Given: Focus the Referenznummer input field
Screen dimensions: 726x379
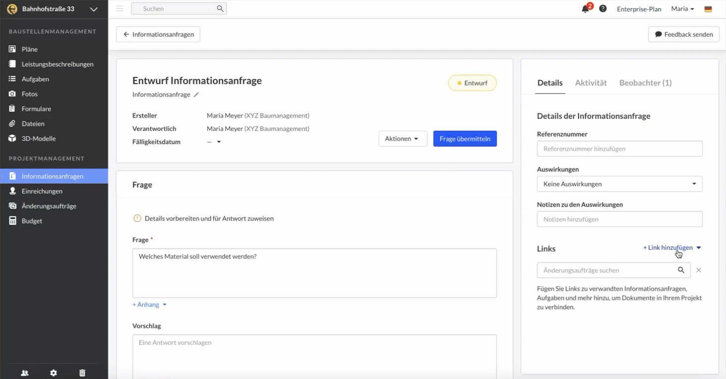Looking at the screenshot, I should [x=620, y=149].
